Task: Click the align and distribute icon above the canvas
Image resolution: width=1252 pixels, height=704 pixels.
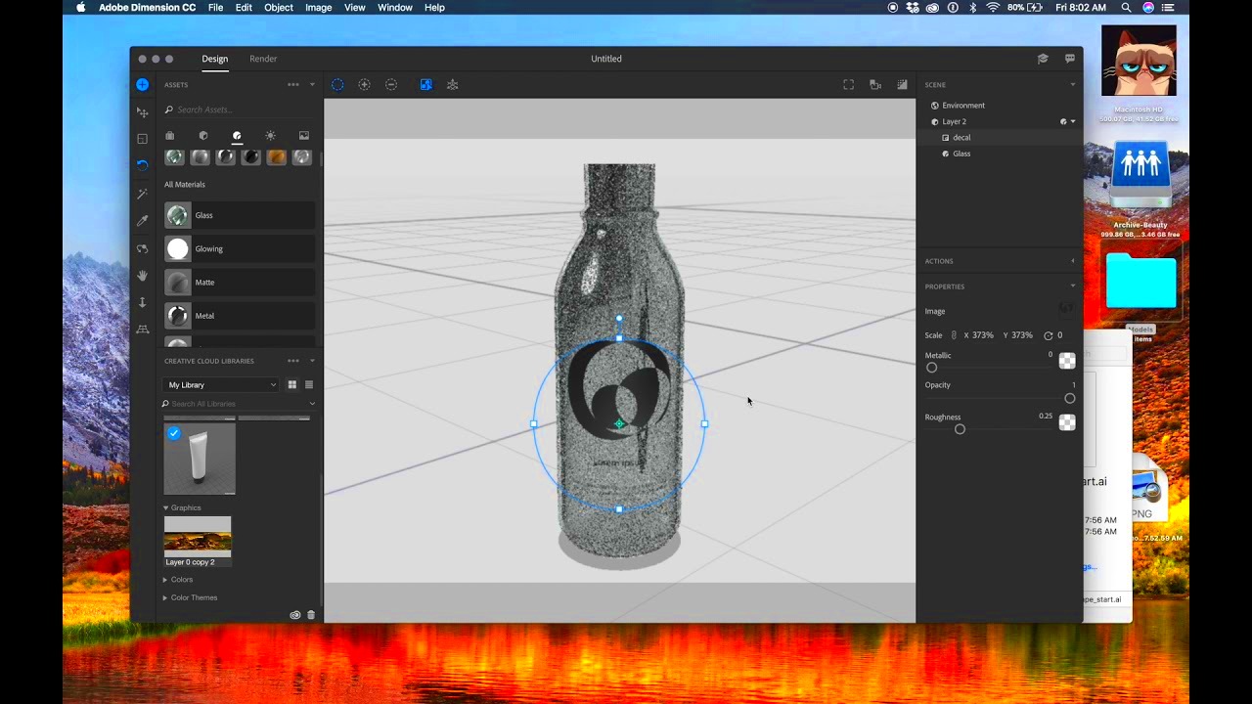Action: [452, 85]
